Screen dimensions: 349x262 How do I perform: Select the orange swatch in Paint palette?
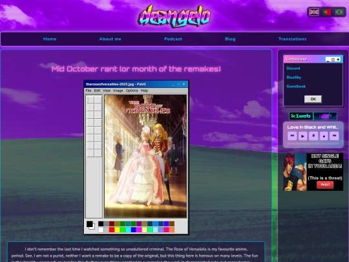click(172, 230)
